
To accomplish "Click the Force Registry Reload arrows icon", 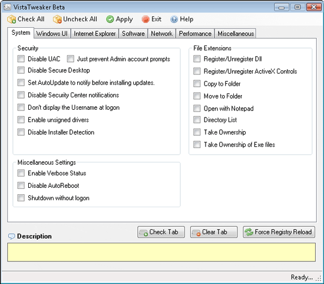I will [249, 232].
